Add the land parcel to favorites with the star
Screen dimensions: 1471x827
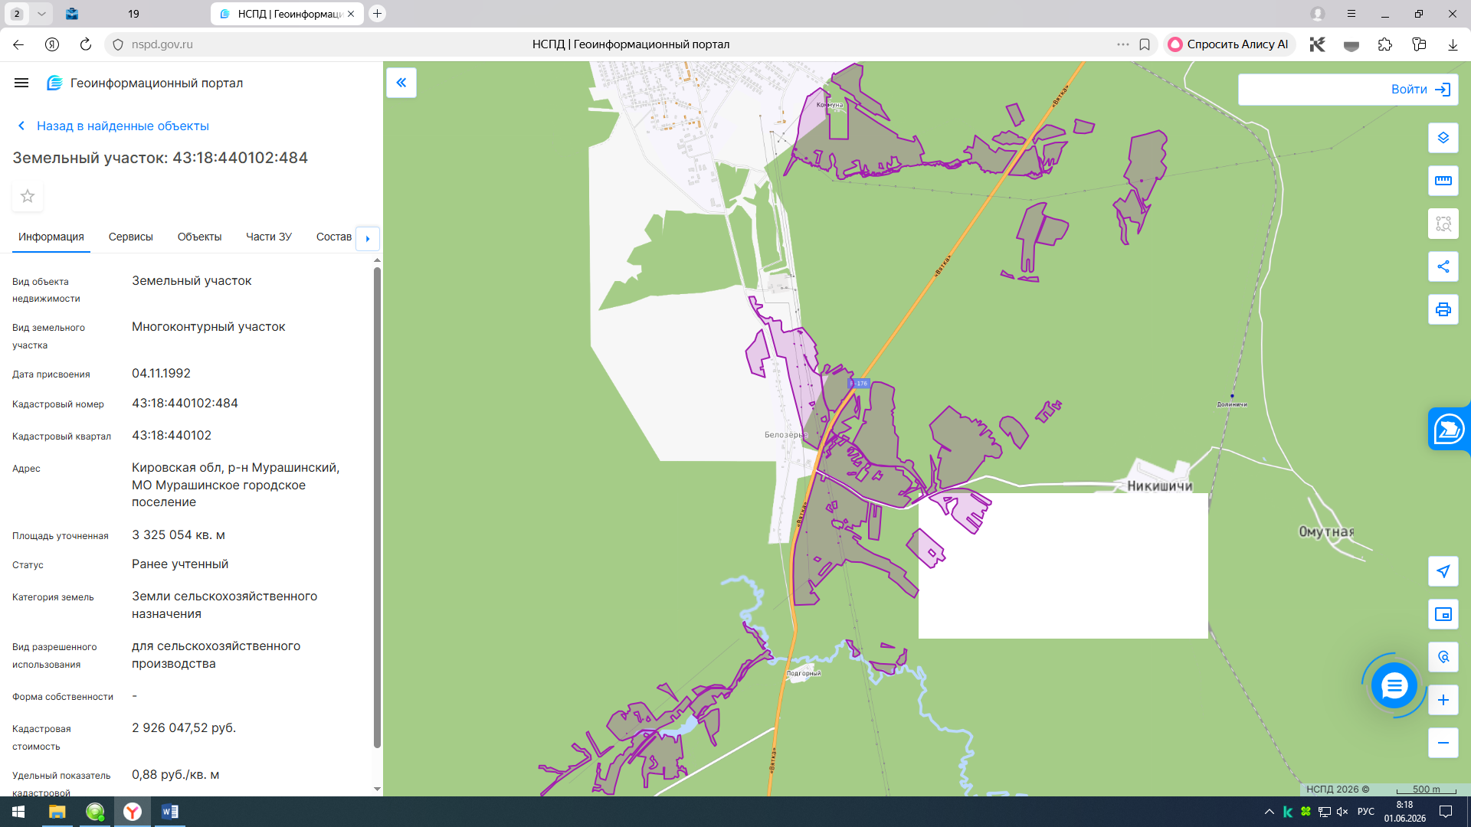click(28, 197)
